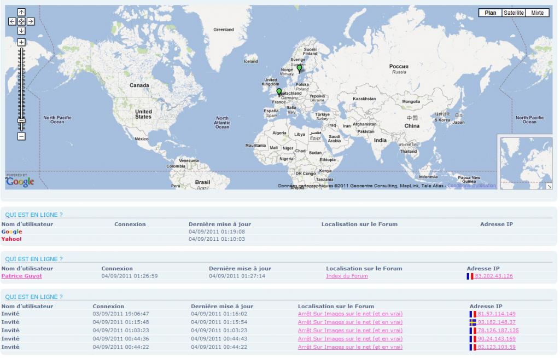Image resolution: width=560 pixels, height=358 pixels.
Task: Click the French flag beside 81.57.114.149
Action: click(473, 314)
